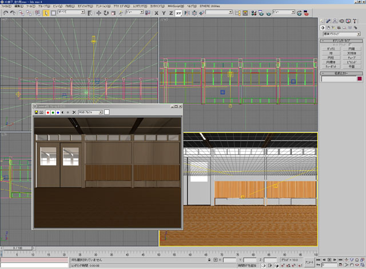Restrict transform to Z axis
366x269 pixels.
(x=171, y=13)
